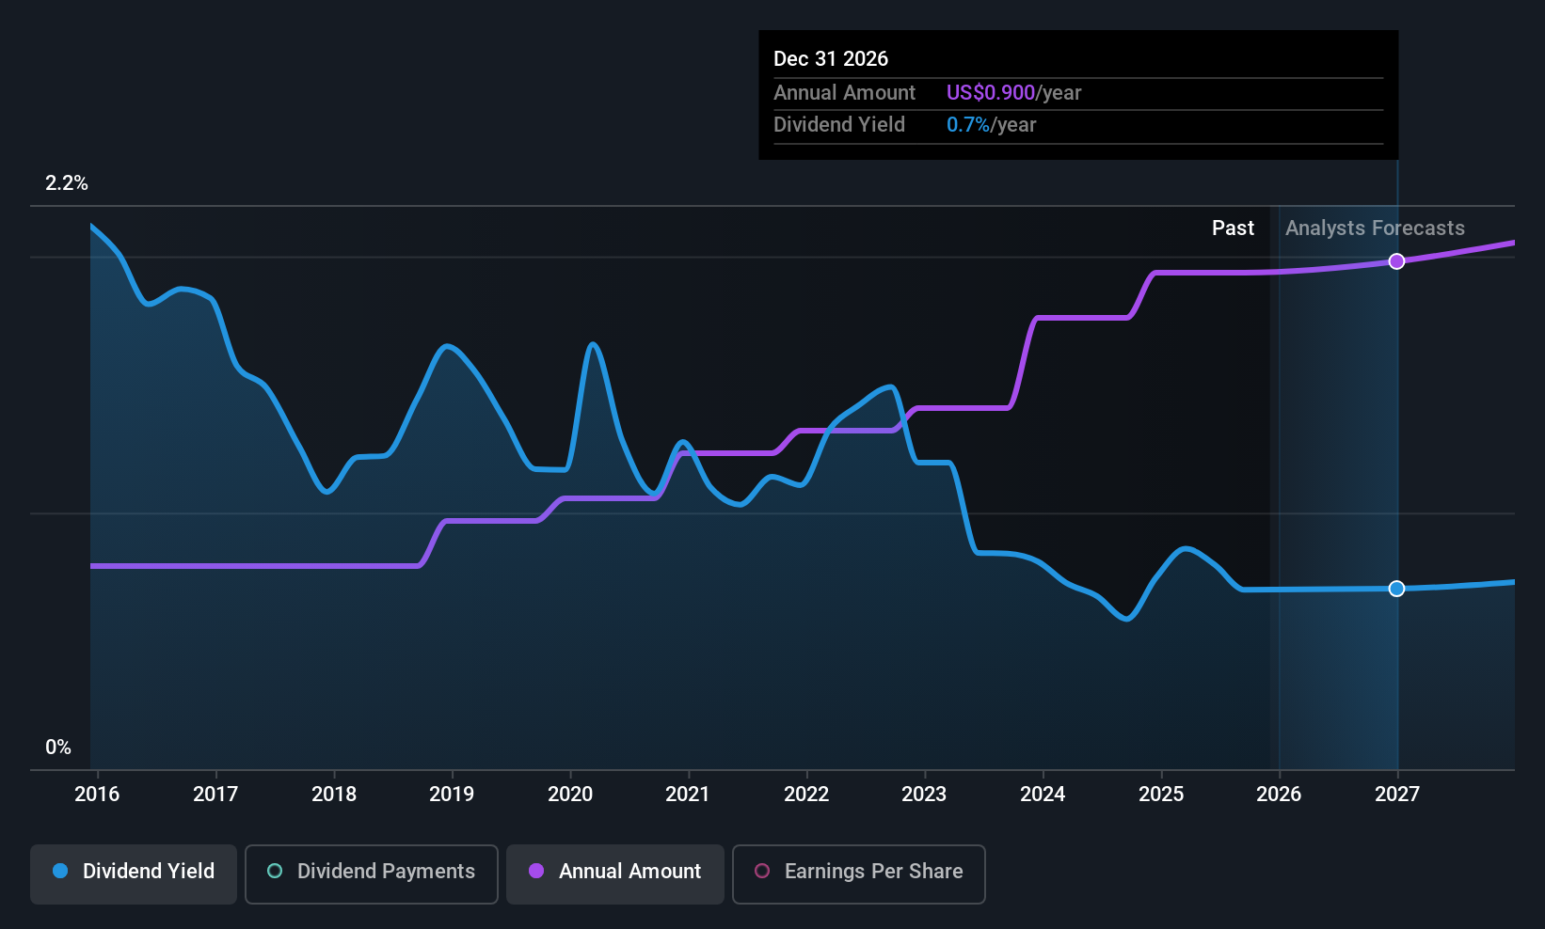Click the 2.2% y-axis label
This screenshot has height=929, width=1545.
pos(67,183)
